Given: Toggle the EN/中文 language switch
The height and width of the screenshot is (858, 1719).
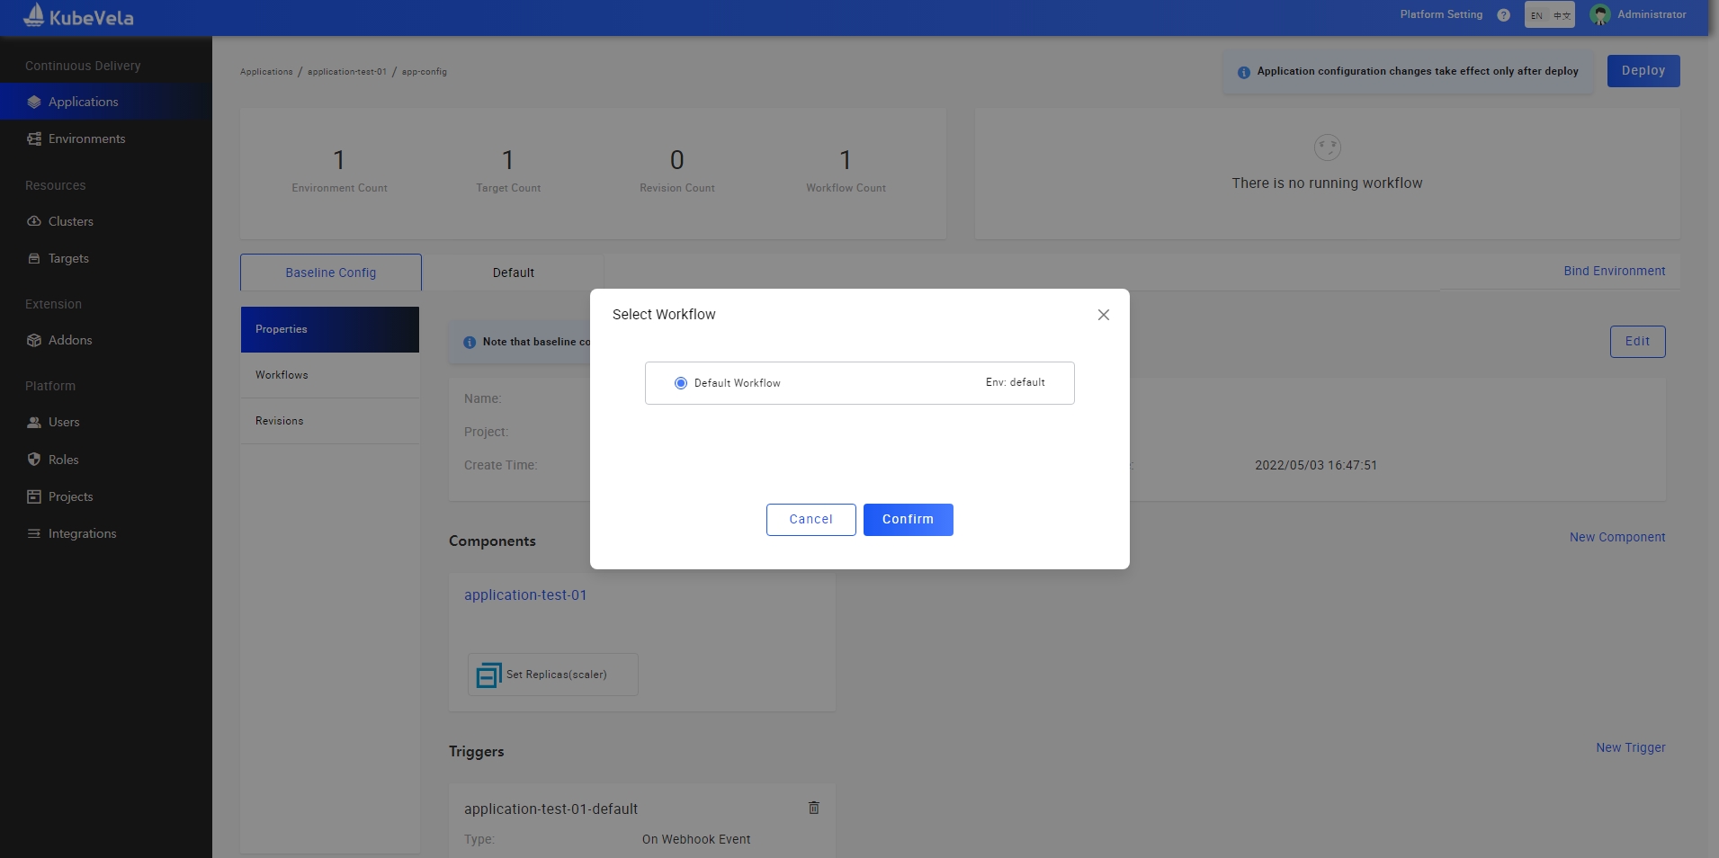Looking at the screenshot, I should click(1549, 15).
